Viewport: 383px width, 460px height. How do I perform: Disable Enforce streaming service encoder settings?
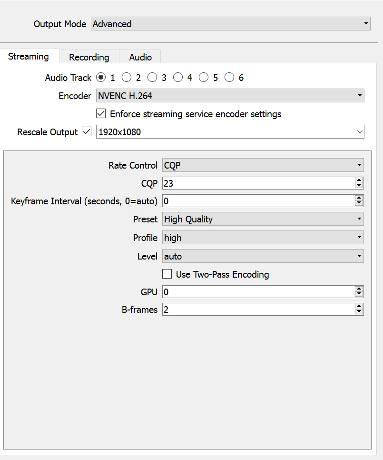pos(101,113)
